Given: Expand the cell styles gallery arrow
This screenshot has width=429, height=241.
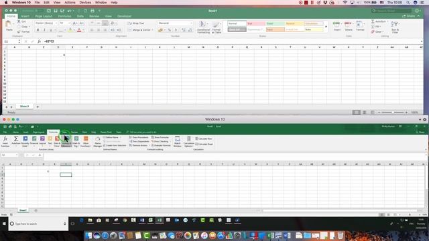Looking at the screenshot, I should (x=326, y=27).
